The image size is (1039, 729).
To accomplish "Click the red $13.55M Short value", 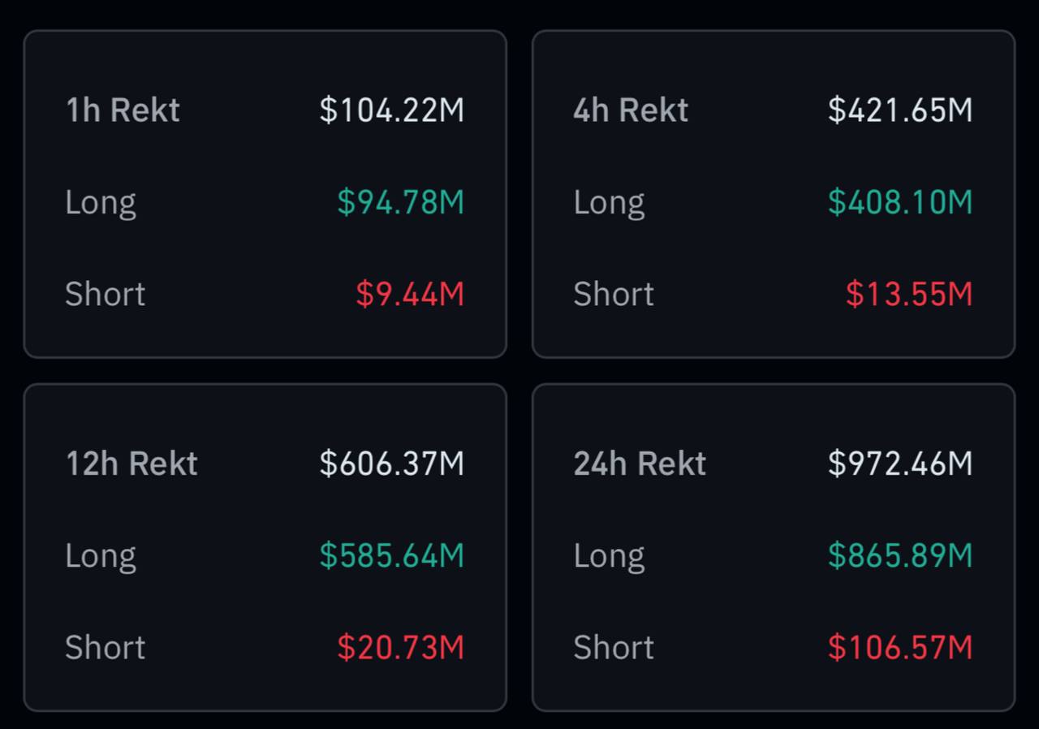I will (909, 294).
